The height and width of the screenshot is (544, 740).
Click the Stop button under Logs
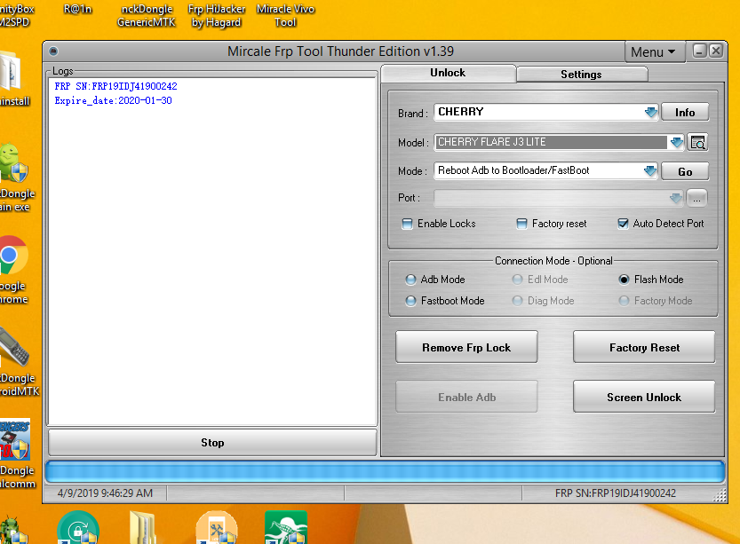click(212, 443)
